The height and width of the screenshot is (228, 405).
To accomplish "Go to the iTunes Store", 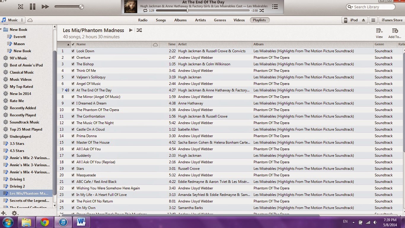I will tap(392, 20).
